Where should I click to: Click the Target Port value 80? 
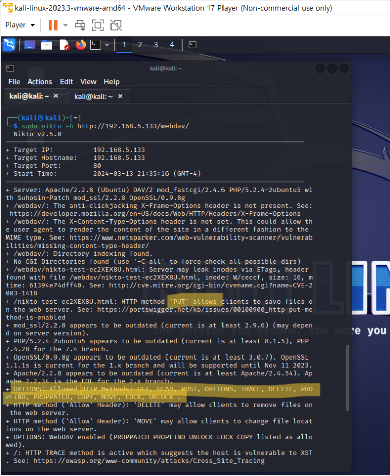coord(97,166)
